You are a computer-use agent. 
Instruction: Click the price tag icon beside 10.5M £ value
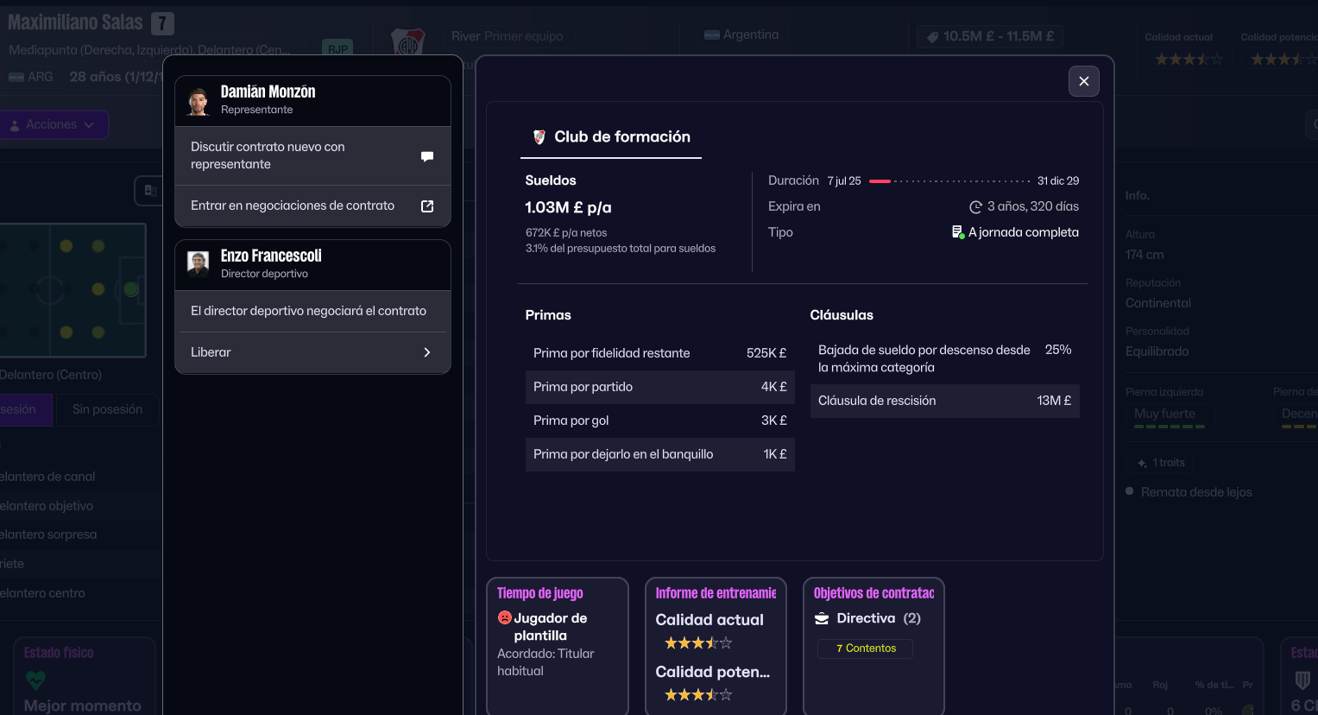point(932,37)
